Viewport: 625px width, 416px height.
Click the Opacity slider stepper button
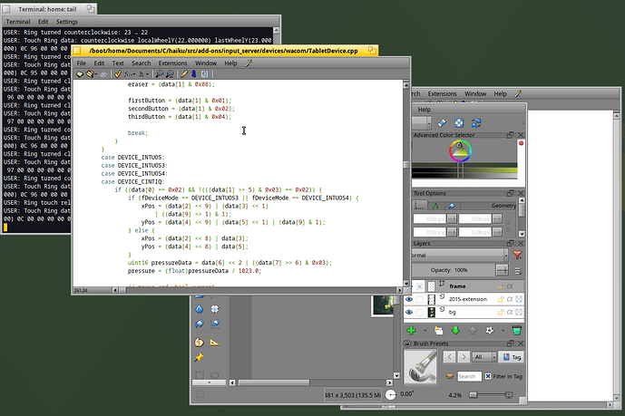point(503,270)
